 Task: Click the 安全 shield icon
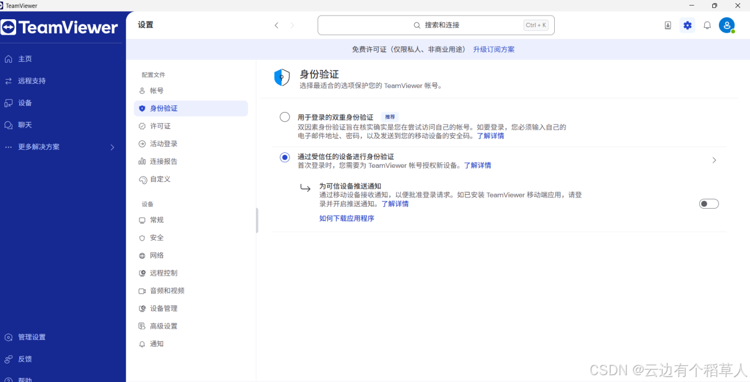pos(142,238)
